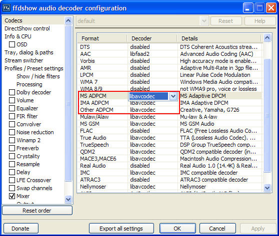
Task: Click the Donate button
Action: pos(21,229)
